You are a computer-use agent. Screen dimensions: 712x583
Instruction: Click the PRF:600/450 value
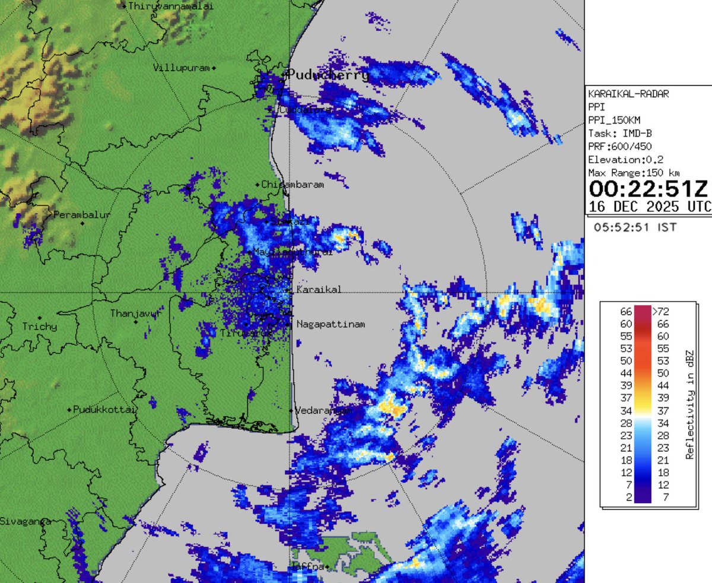619,146
